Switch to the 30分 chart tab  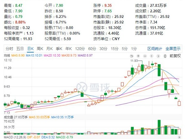coord(103,49)
